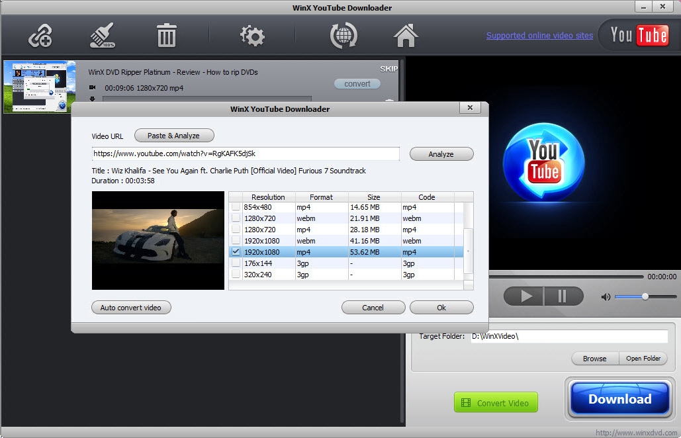Check the 1280x720 webm resolution checkbox
This screenshot has width=681, height=438.
point(236,218)
